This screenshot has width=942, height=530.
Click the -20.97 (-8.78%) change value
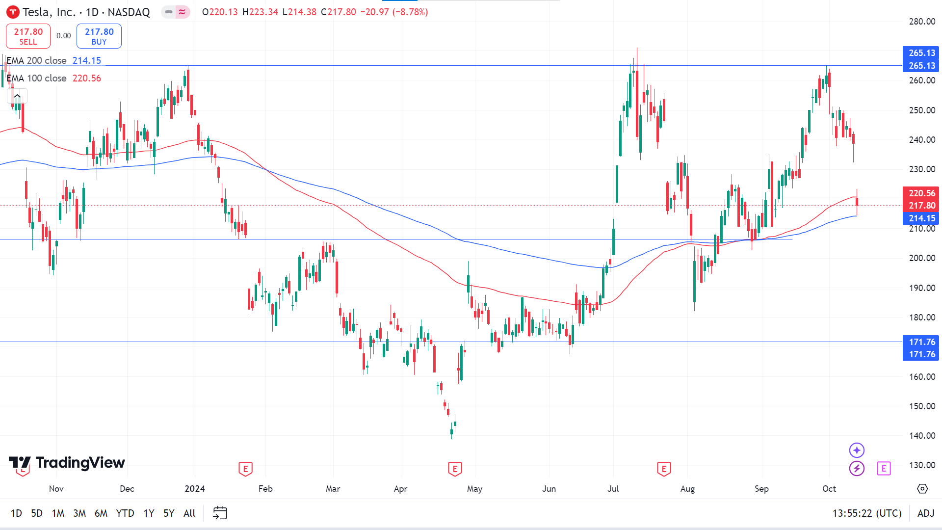[x=394, y=12]
